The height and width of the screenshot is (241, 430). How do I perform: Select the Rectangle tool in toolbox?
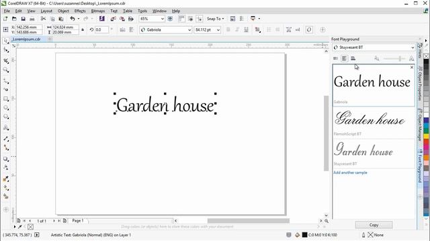coord(6,99)
